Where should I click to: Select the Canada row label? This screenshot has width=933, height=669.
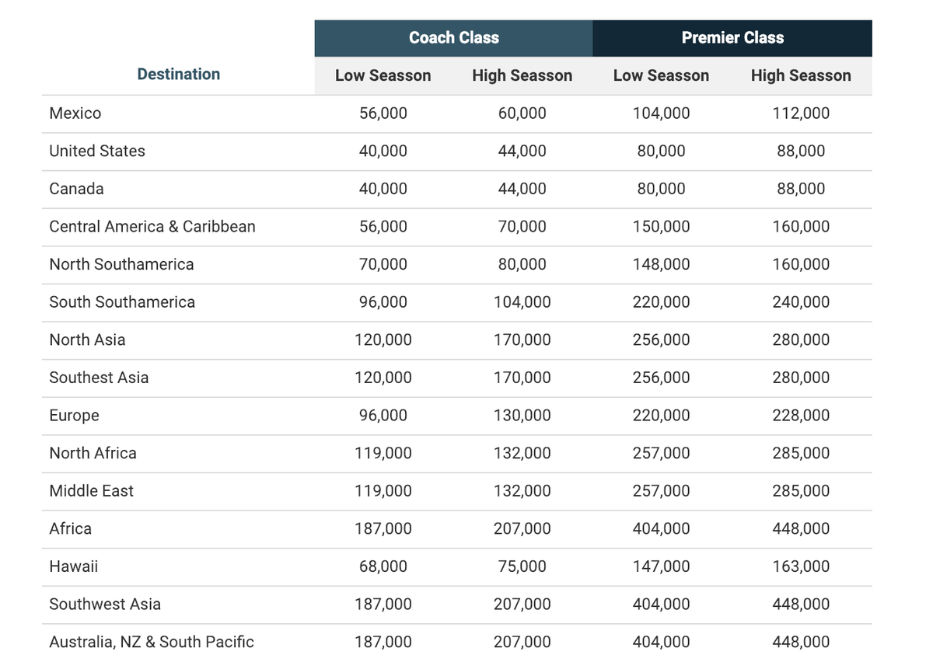[76, 189]
